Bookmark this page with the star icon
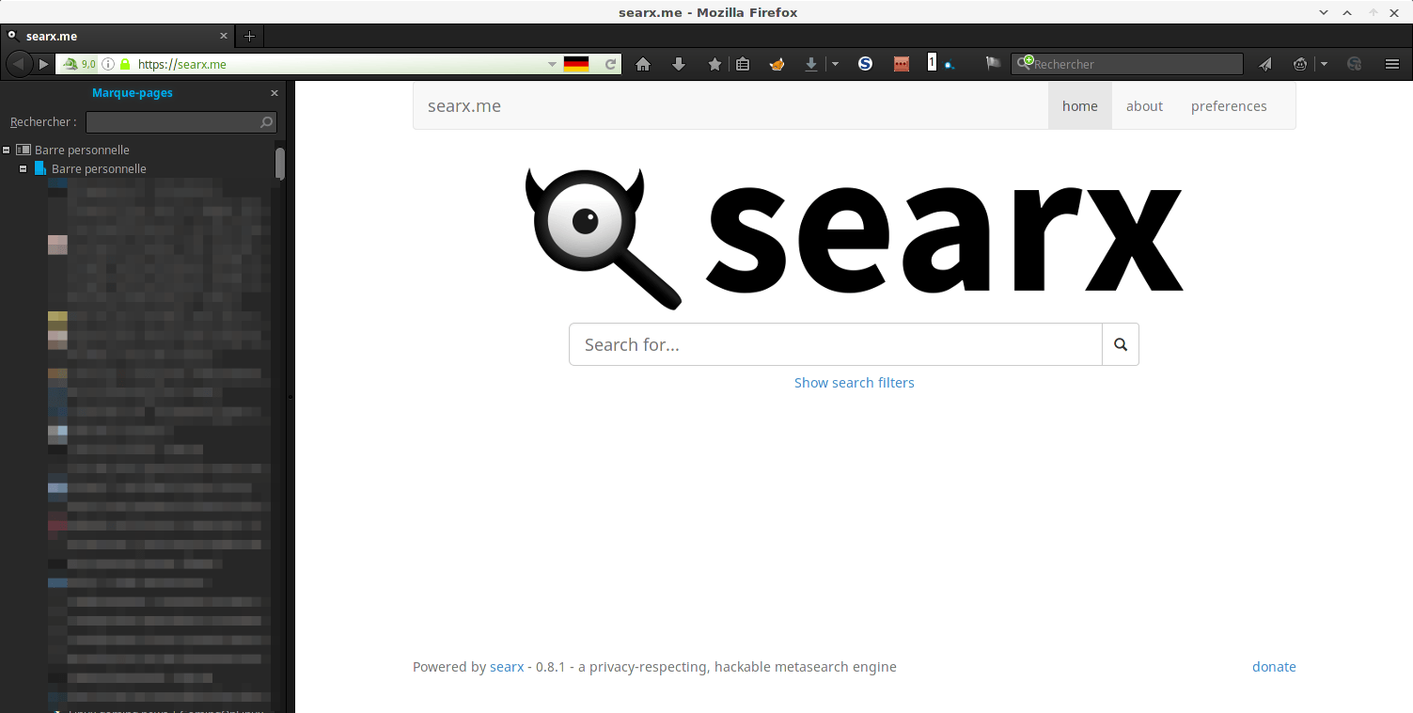Screen dimensions: 1413x713 714,64
